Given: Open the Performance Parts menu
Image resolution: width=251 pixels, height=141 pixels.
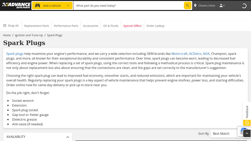Looking at the screenshot, I should (66, 26).
